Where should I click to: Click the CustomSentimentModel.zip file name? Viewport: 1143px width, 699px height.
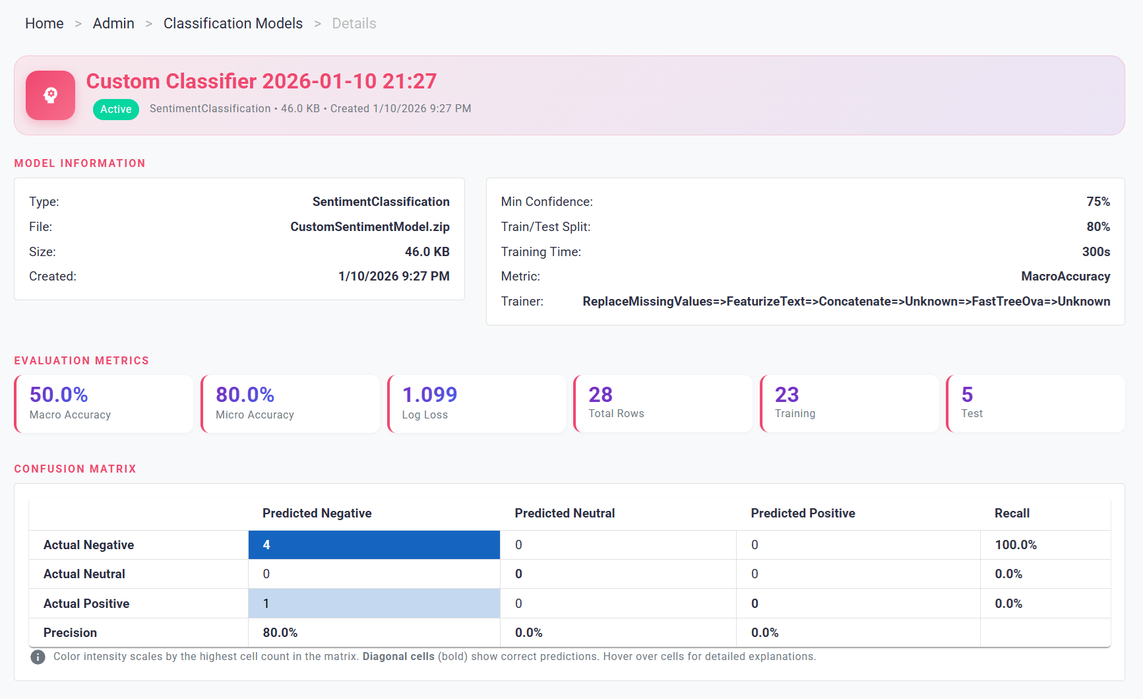[x=369, y=227]
